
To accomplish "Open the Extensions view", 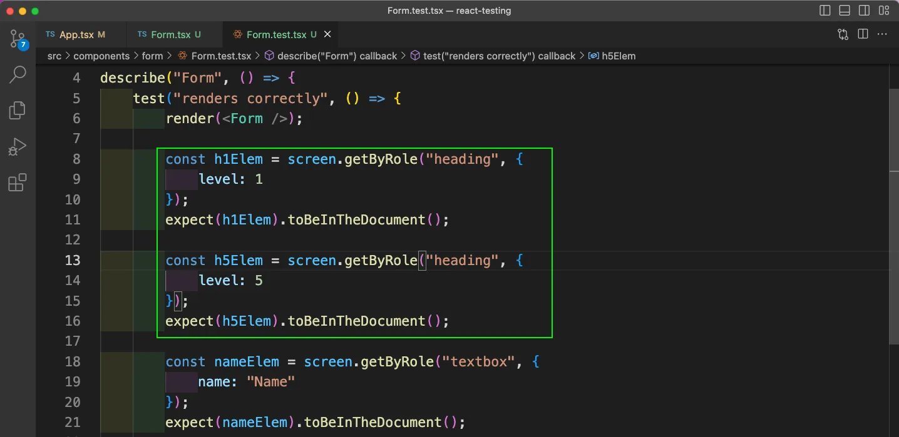I will pos(18,183).
